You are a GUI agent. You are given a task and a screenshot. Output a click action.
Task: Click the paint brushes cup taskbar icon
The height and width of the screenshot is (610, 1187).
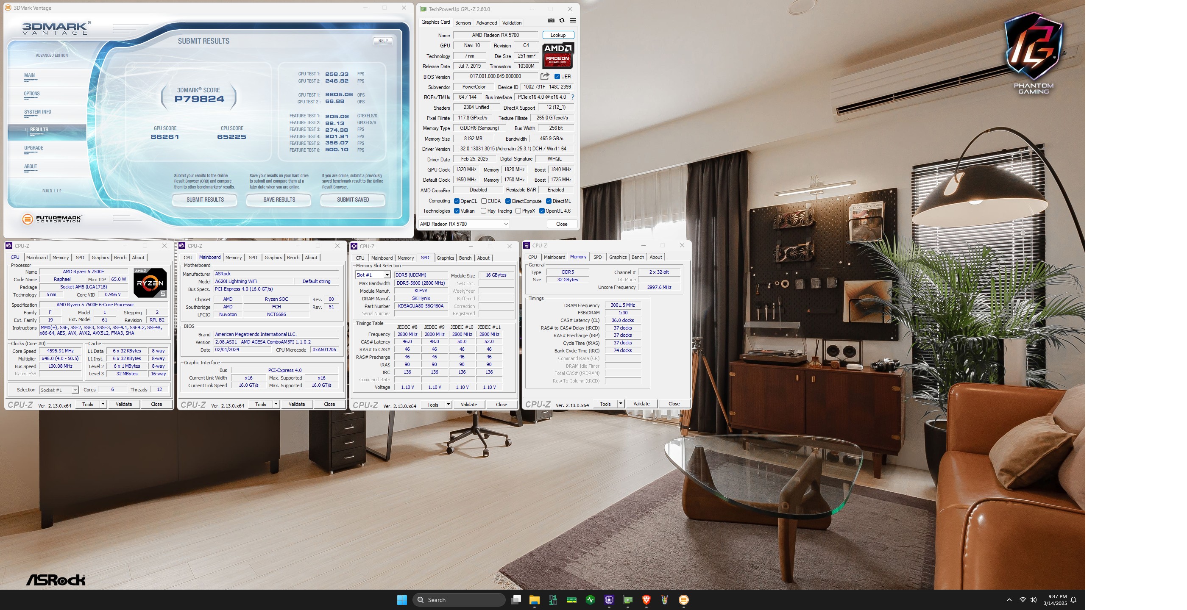pyautogui.click(x=664, y=599)
